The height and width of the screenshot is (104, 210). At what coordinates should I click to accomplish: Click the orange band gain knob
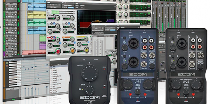tap(72, 50)
